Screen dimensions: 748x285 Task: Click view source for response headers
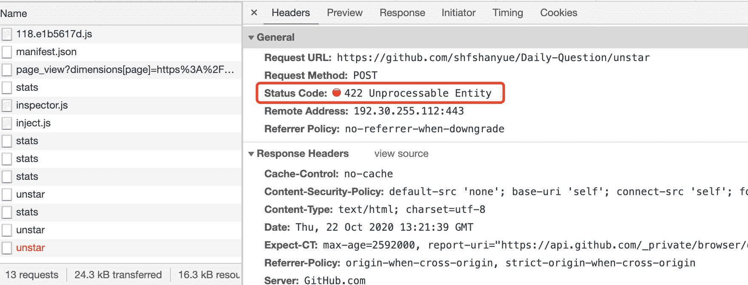401,154
